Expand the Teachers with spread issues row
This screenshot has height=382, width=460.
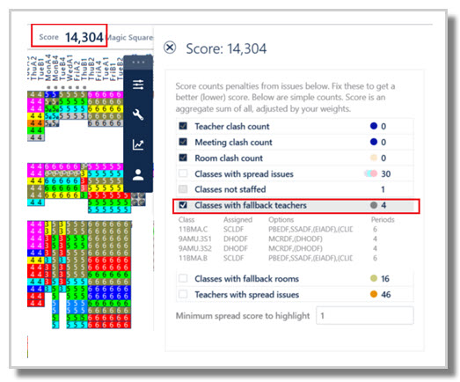[295, 294]
